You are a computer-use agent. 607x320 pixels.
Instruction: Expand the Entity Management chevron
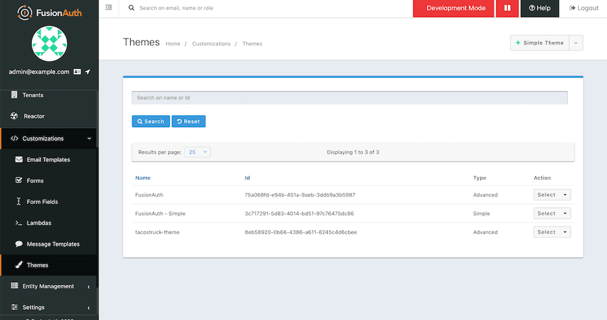point(88,287)
